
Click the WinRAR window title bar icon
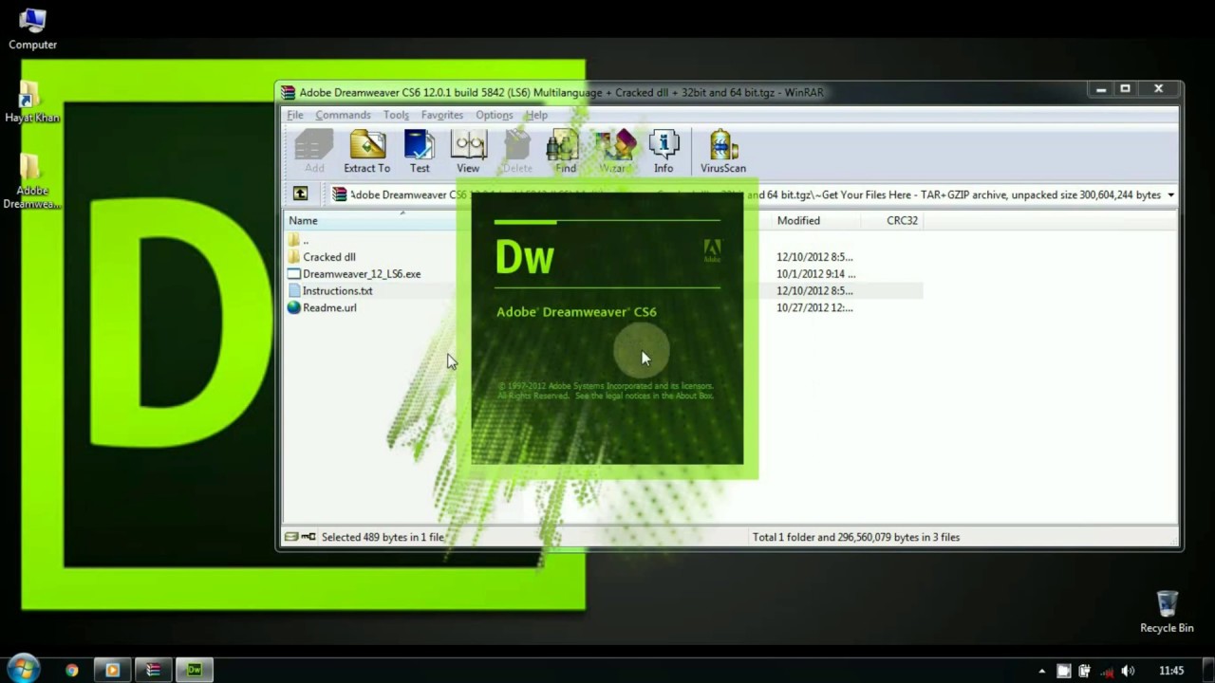click(x=289, y=92)
